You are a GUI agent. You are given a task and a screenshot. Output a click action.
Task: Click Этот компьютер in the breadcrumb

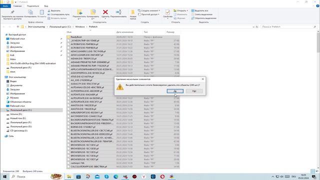click(36, 26)
